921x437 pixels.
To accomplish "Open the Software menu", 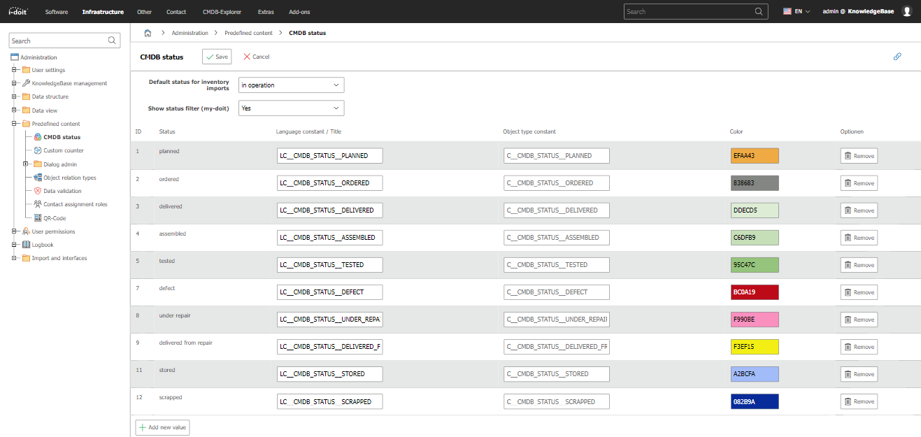I will (57, 12).
